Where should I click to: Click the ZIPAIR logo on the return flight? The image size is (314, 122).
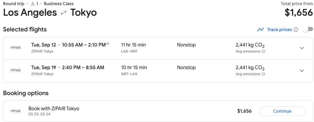tap(16, 71)
